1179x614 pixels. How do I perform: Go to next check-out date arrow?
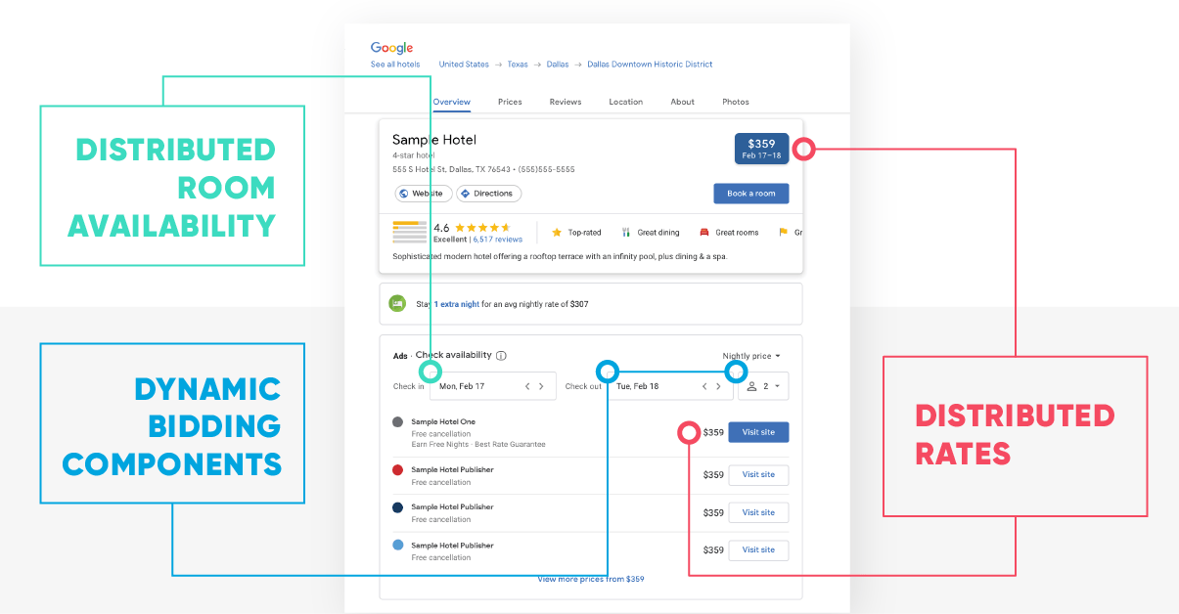tap(718, 386)
